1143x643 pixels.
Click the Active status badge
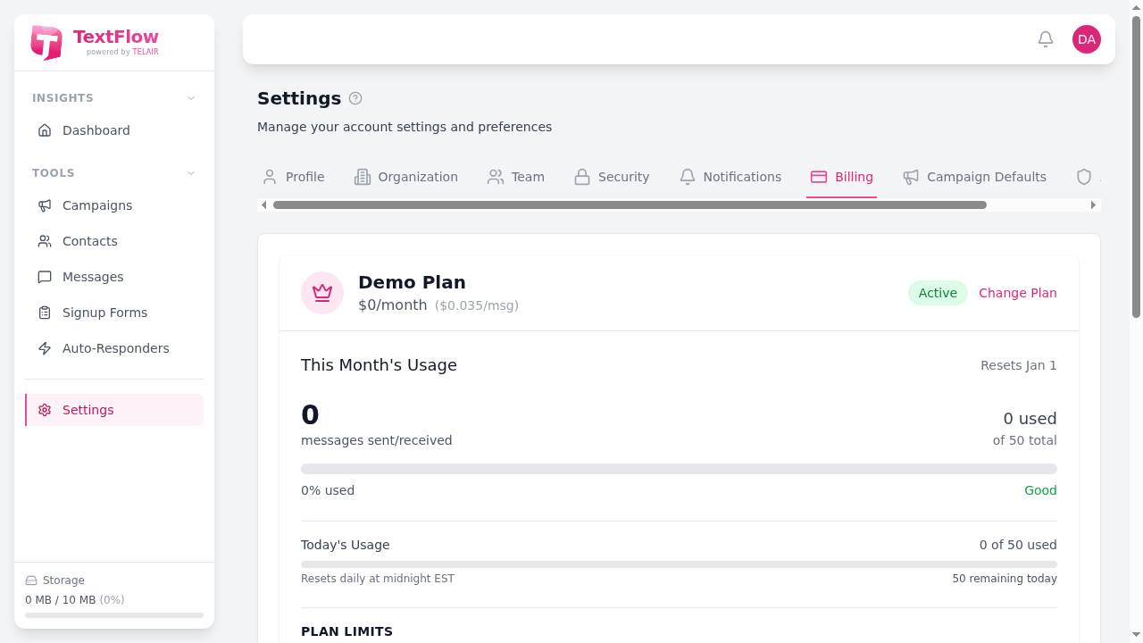coord(938,293)
